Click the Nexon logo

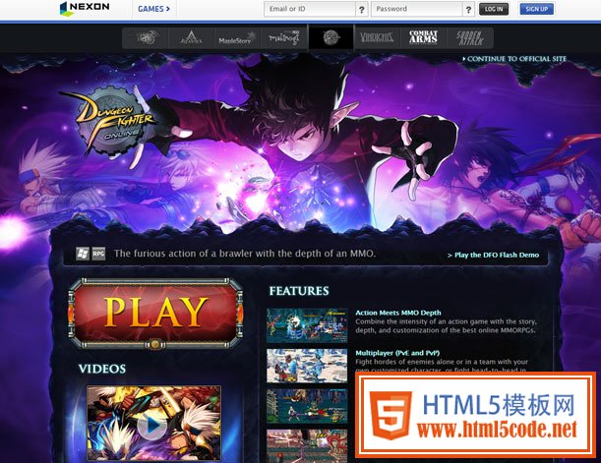(x=85, y=9)
